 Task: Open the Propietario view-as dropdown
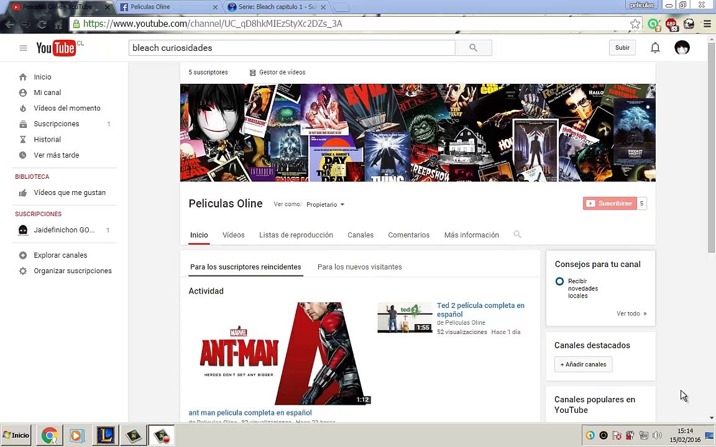click(325, 205)
